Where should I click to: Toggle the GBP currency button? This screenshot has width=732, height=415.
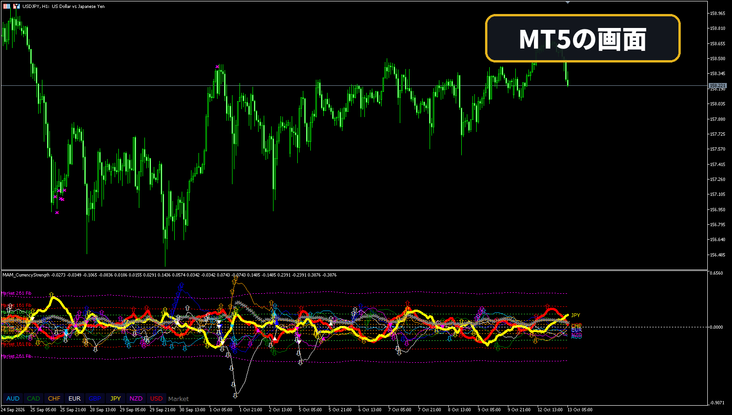pyautogui.click(x=95, y=399)
